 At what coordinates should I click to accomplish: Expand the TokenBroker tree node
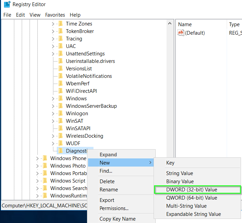pyautogui.click(x=53, y=31)
